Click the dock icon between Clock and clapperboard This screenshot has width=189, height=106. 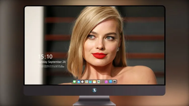click(x=86, y=82)
